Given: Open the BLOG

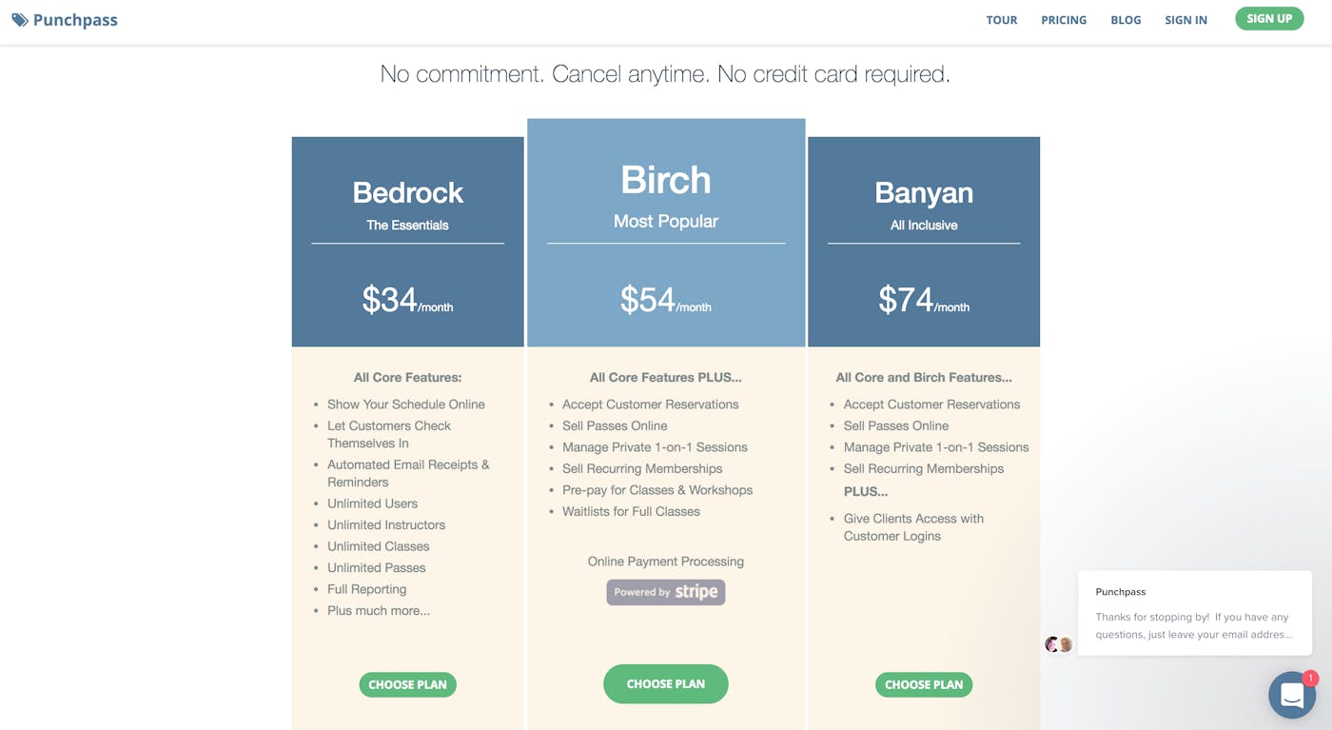Looking at the screenshot, I should pyautogui.click(x=1126, y=19).
